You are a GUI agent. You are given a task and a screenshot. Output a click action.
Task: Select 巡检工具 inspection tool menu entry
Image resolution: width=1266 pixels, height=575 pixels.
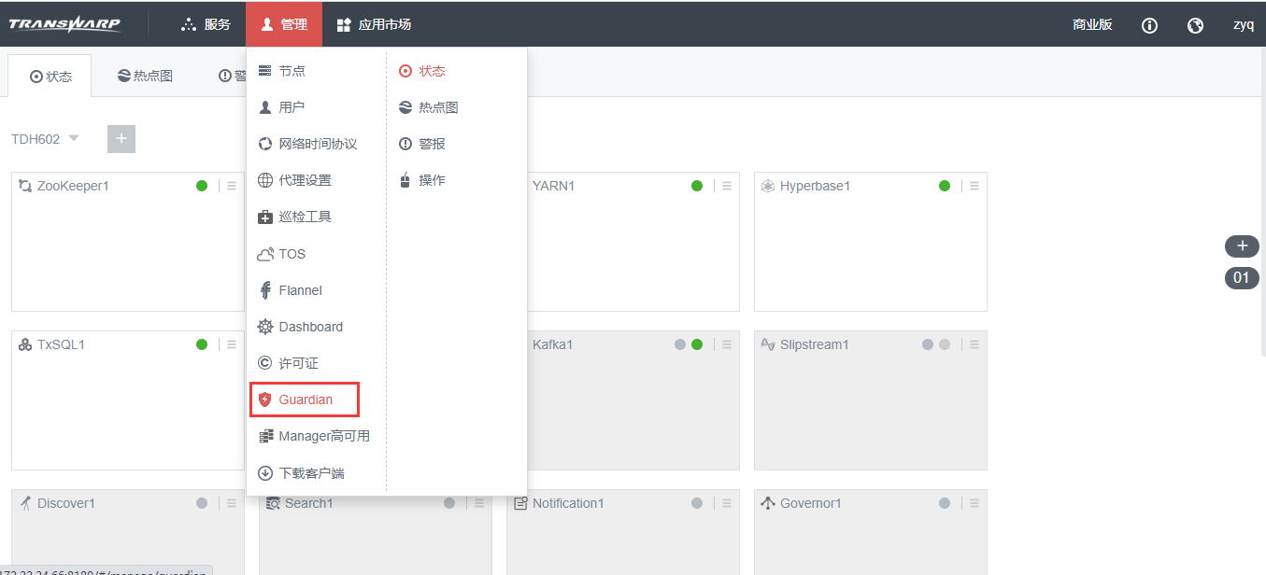[305, 217]
